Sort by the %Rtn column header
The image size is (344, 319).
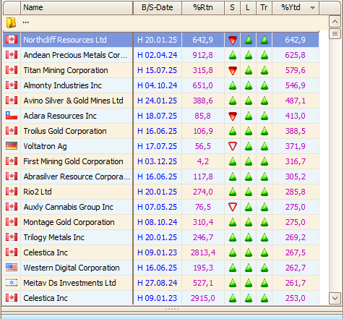[x=203, y=8]
